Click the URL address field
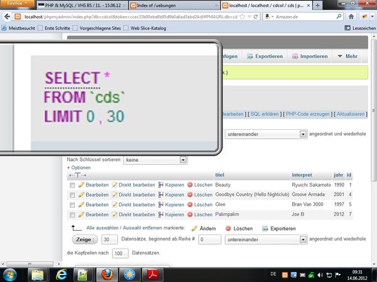 tap(131, 17)
